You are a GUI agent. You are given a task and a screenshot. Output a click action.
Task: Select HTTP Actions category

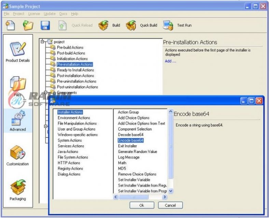69,163
